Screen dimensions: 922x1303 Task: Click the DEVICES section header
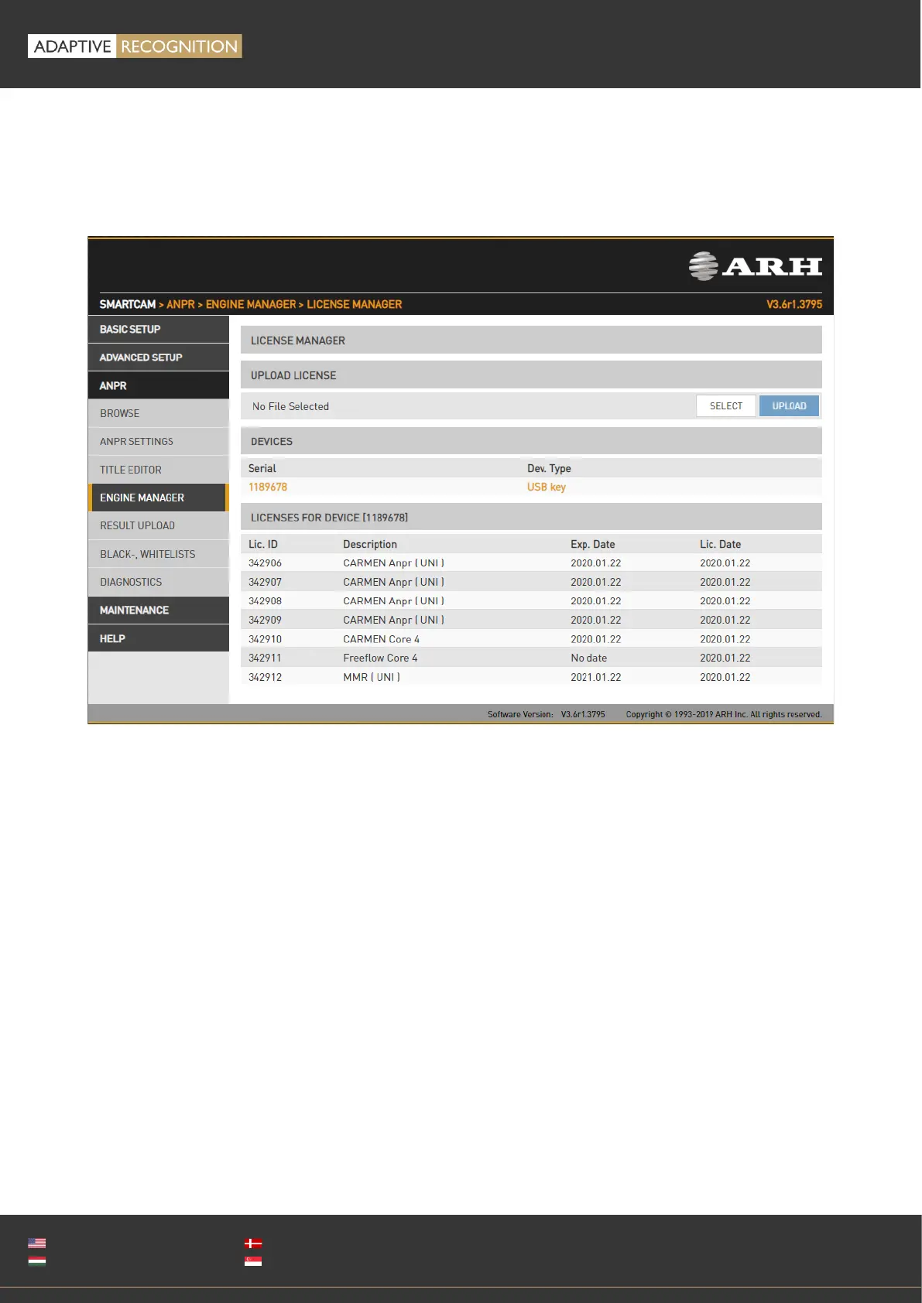point(531,441)
